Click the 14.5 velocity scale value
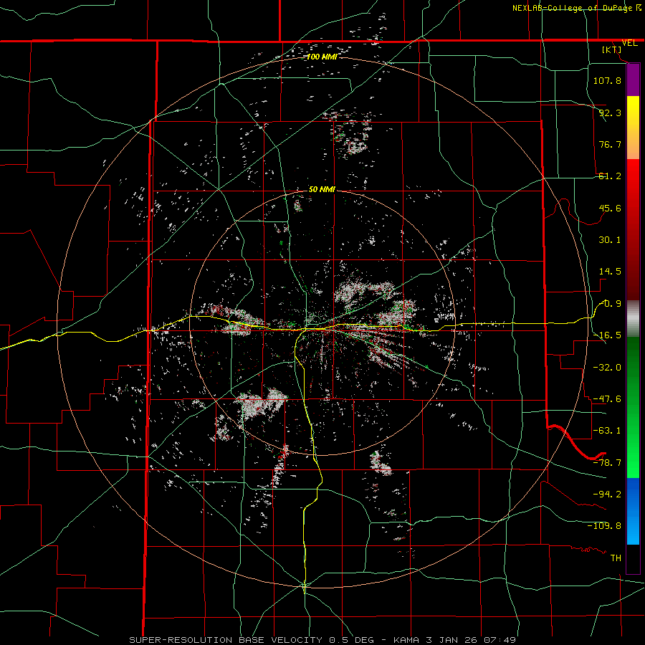 pyautogui.click(x=610, y=272)
